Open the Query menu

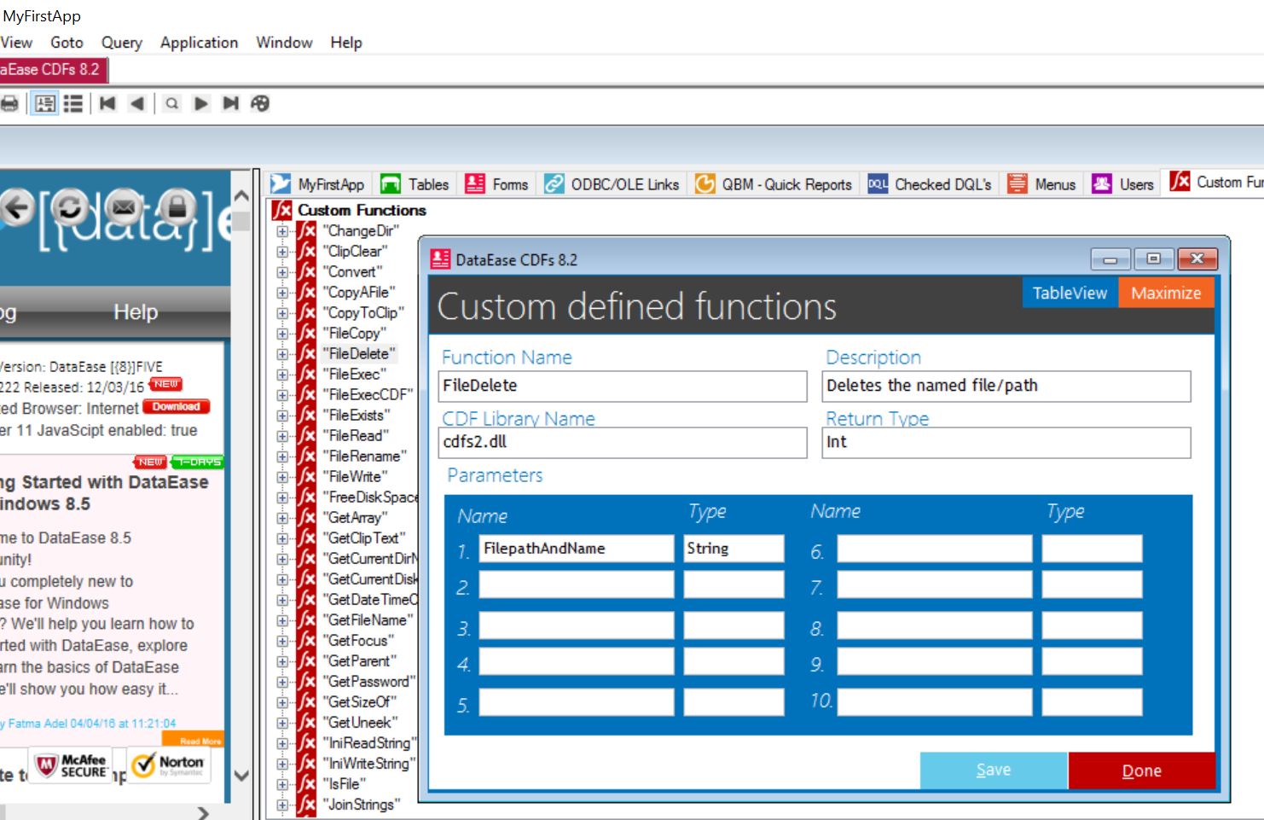pos(122,43)
